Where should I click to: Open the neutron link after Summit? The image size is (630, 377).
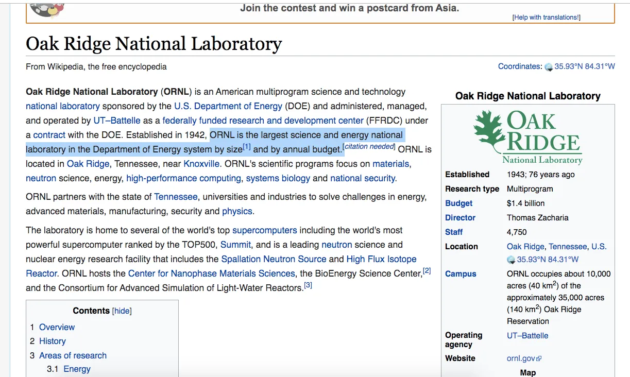337,245
